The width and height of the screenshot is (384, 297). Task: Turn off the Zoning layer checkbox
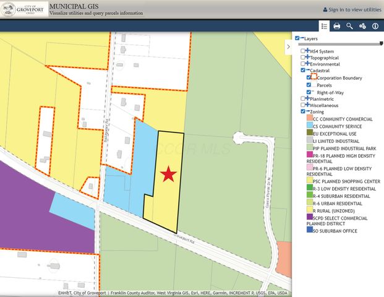tap(302, 111)
